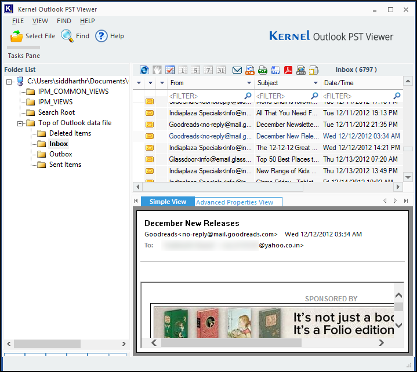Click envelope icon of Glassdoor email row
The width and height of the screenshot is (417, 372).
150,159
